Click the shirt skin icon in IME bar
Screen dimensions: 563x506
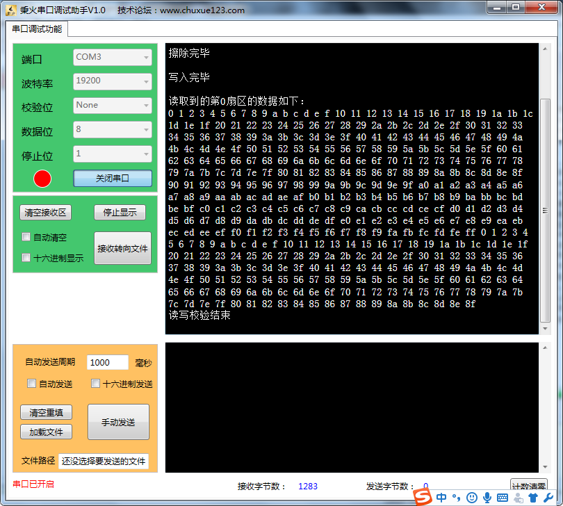pos(533,498)
